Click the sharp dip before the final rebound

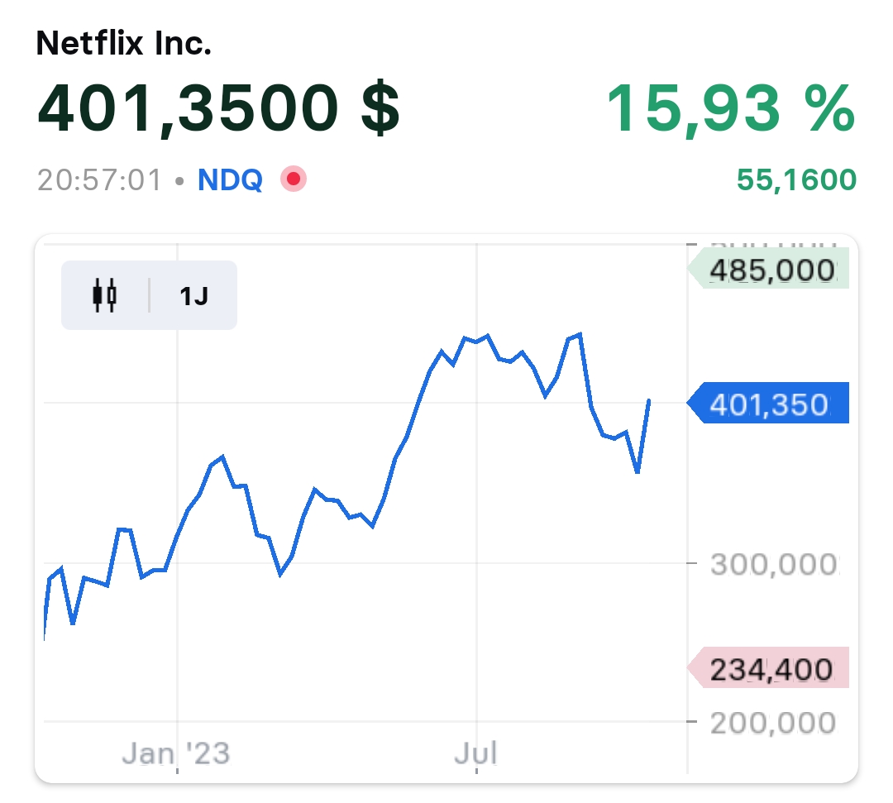637,472
